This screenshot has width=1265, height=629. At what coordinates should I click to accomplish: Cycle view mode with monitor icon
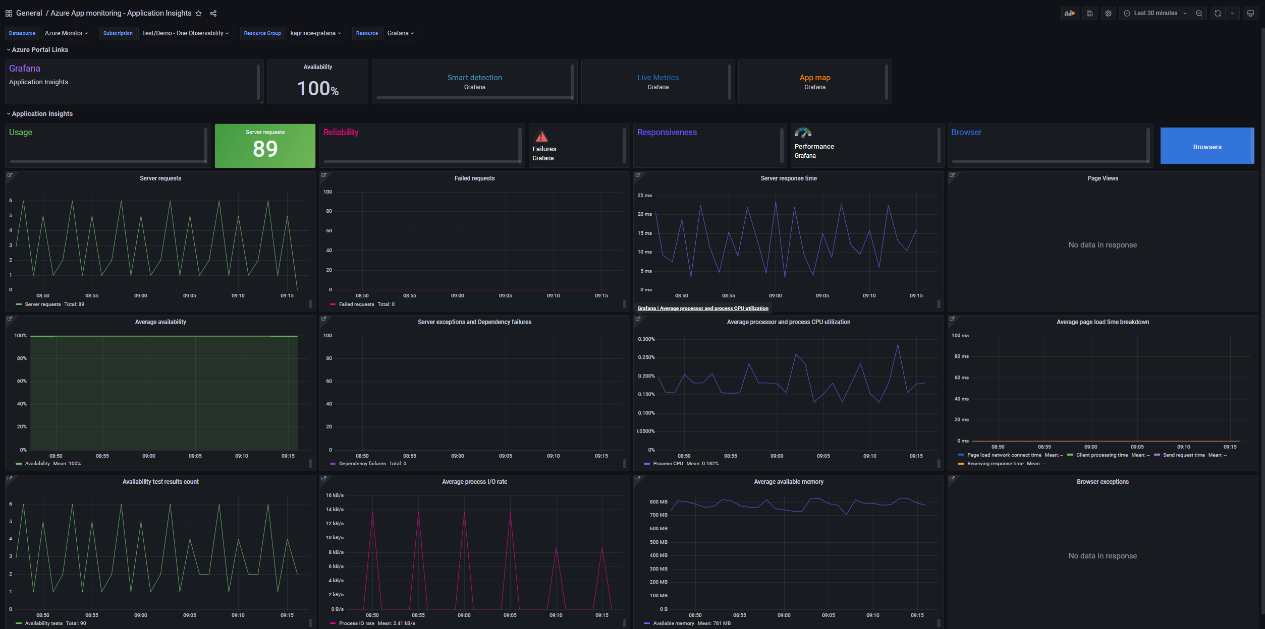click(x=1250, y=14)
